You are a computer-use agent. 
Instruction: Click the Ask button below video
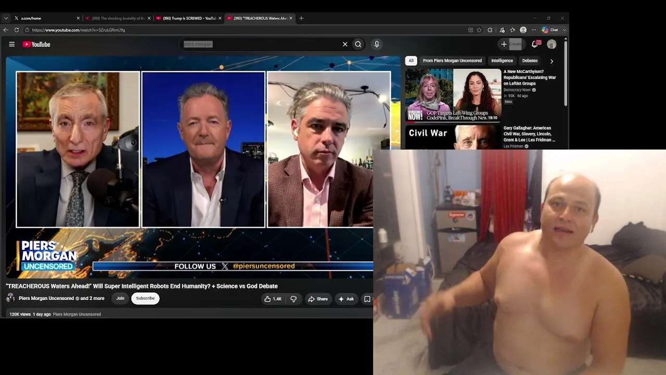pyautogui.click(x=346, y=299)
